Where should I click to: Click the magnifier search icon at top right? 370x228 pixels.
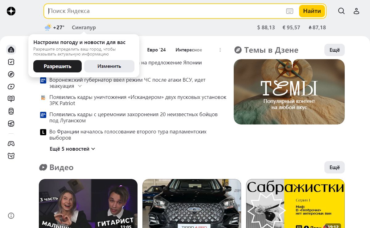[341, 11]
